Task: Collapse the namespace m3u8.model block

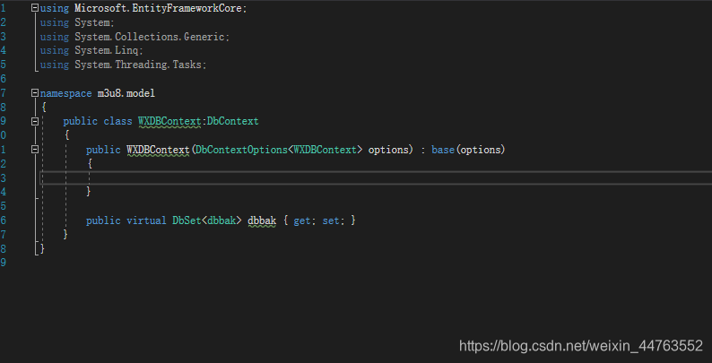Action: (x=35, y=93)
